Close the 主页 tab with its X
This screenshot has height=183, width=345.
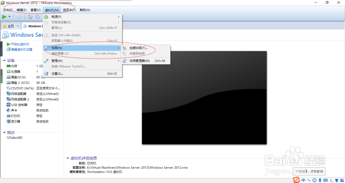point(18,26)
